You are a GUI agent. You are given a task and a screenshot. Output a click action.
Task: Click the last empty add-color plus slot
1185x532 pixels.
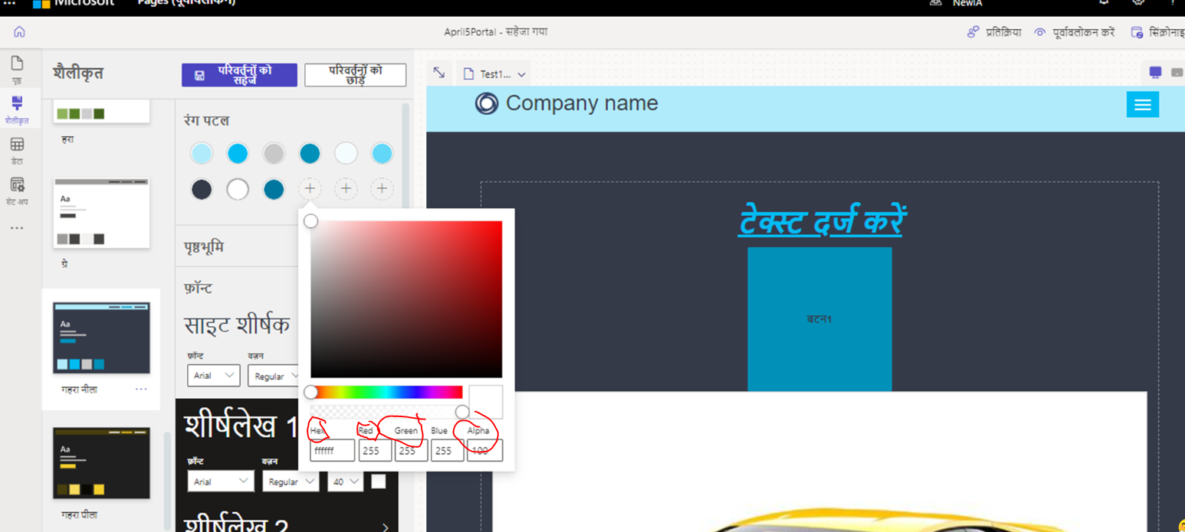382,189
